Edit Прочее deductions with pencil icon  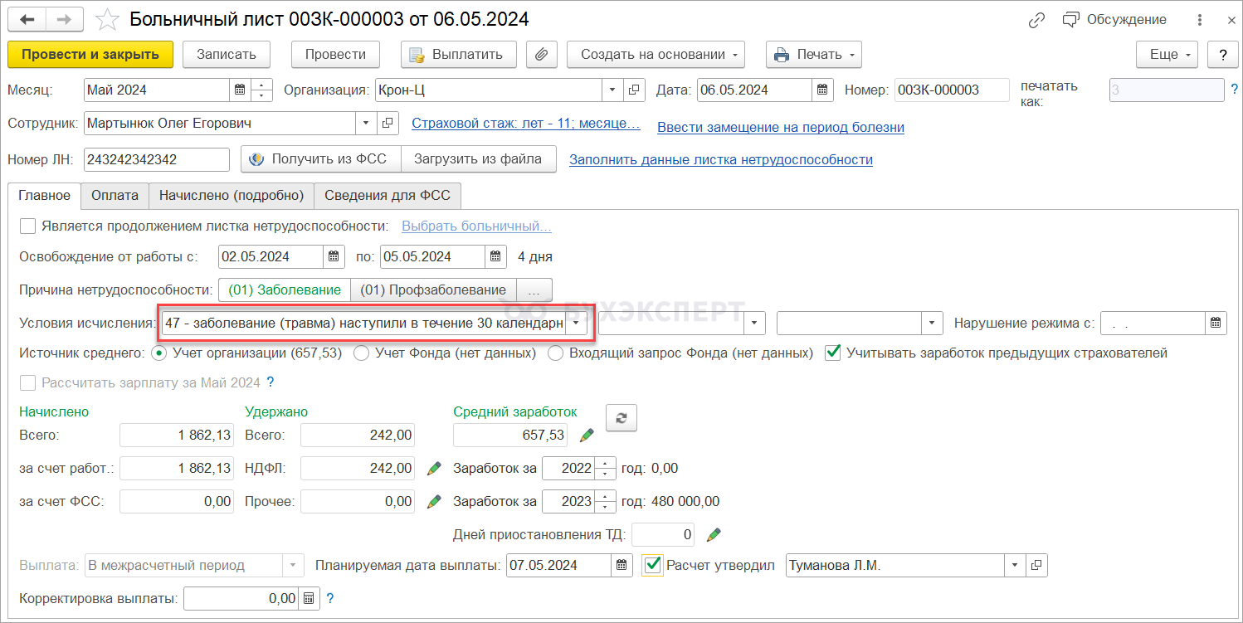434,502
